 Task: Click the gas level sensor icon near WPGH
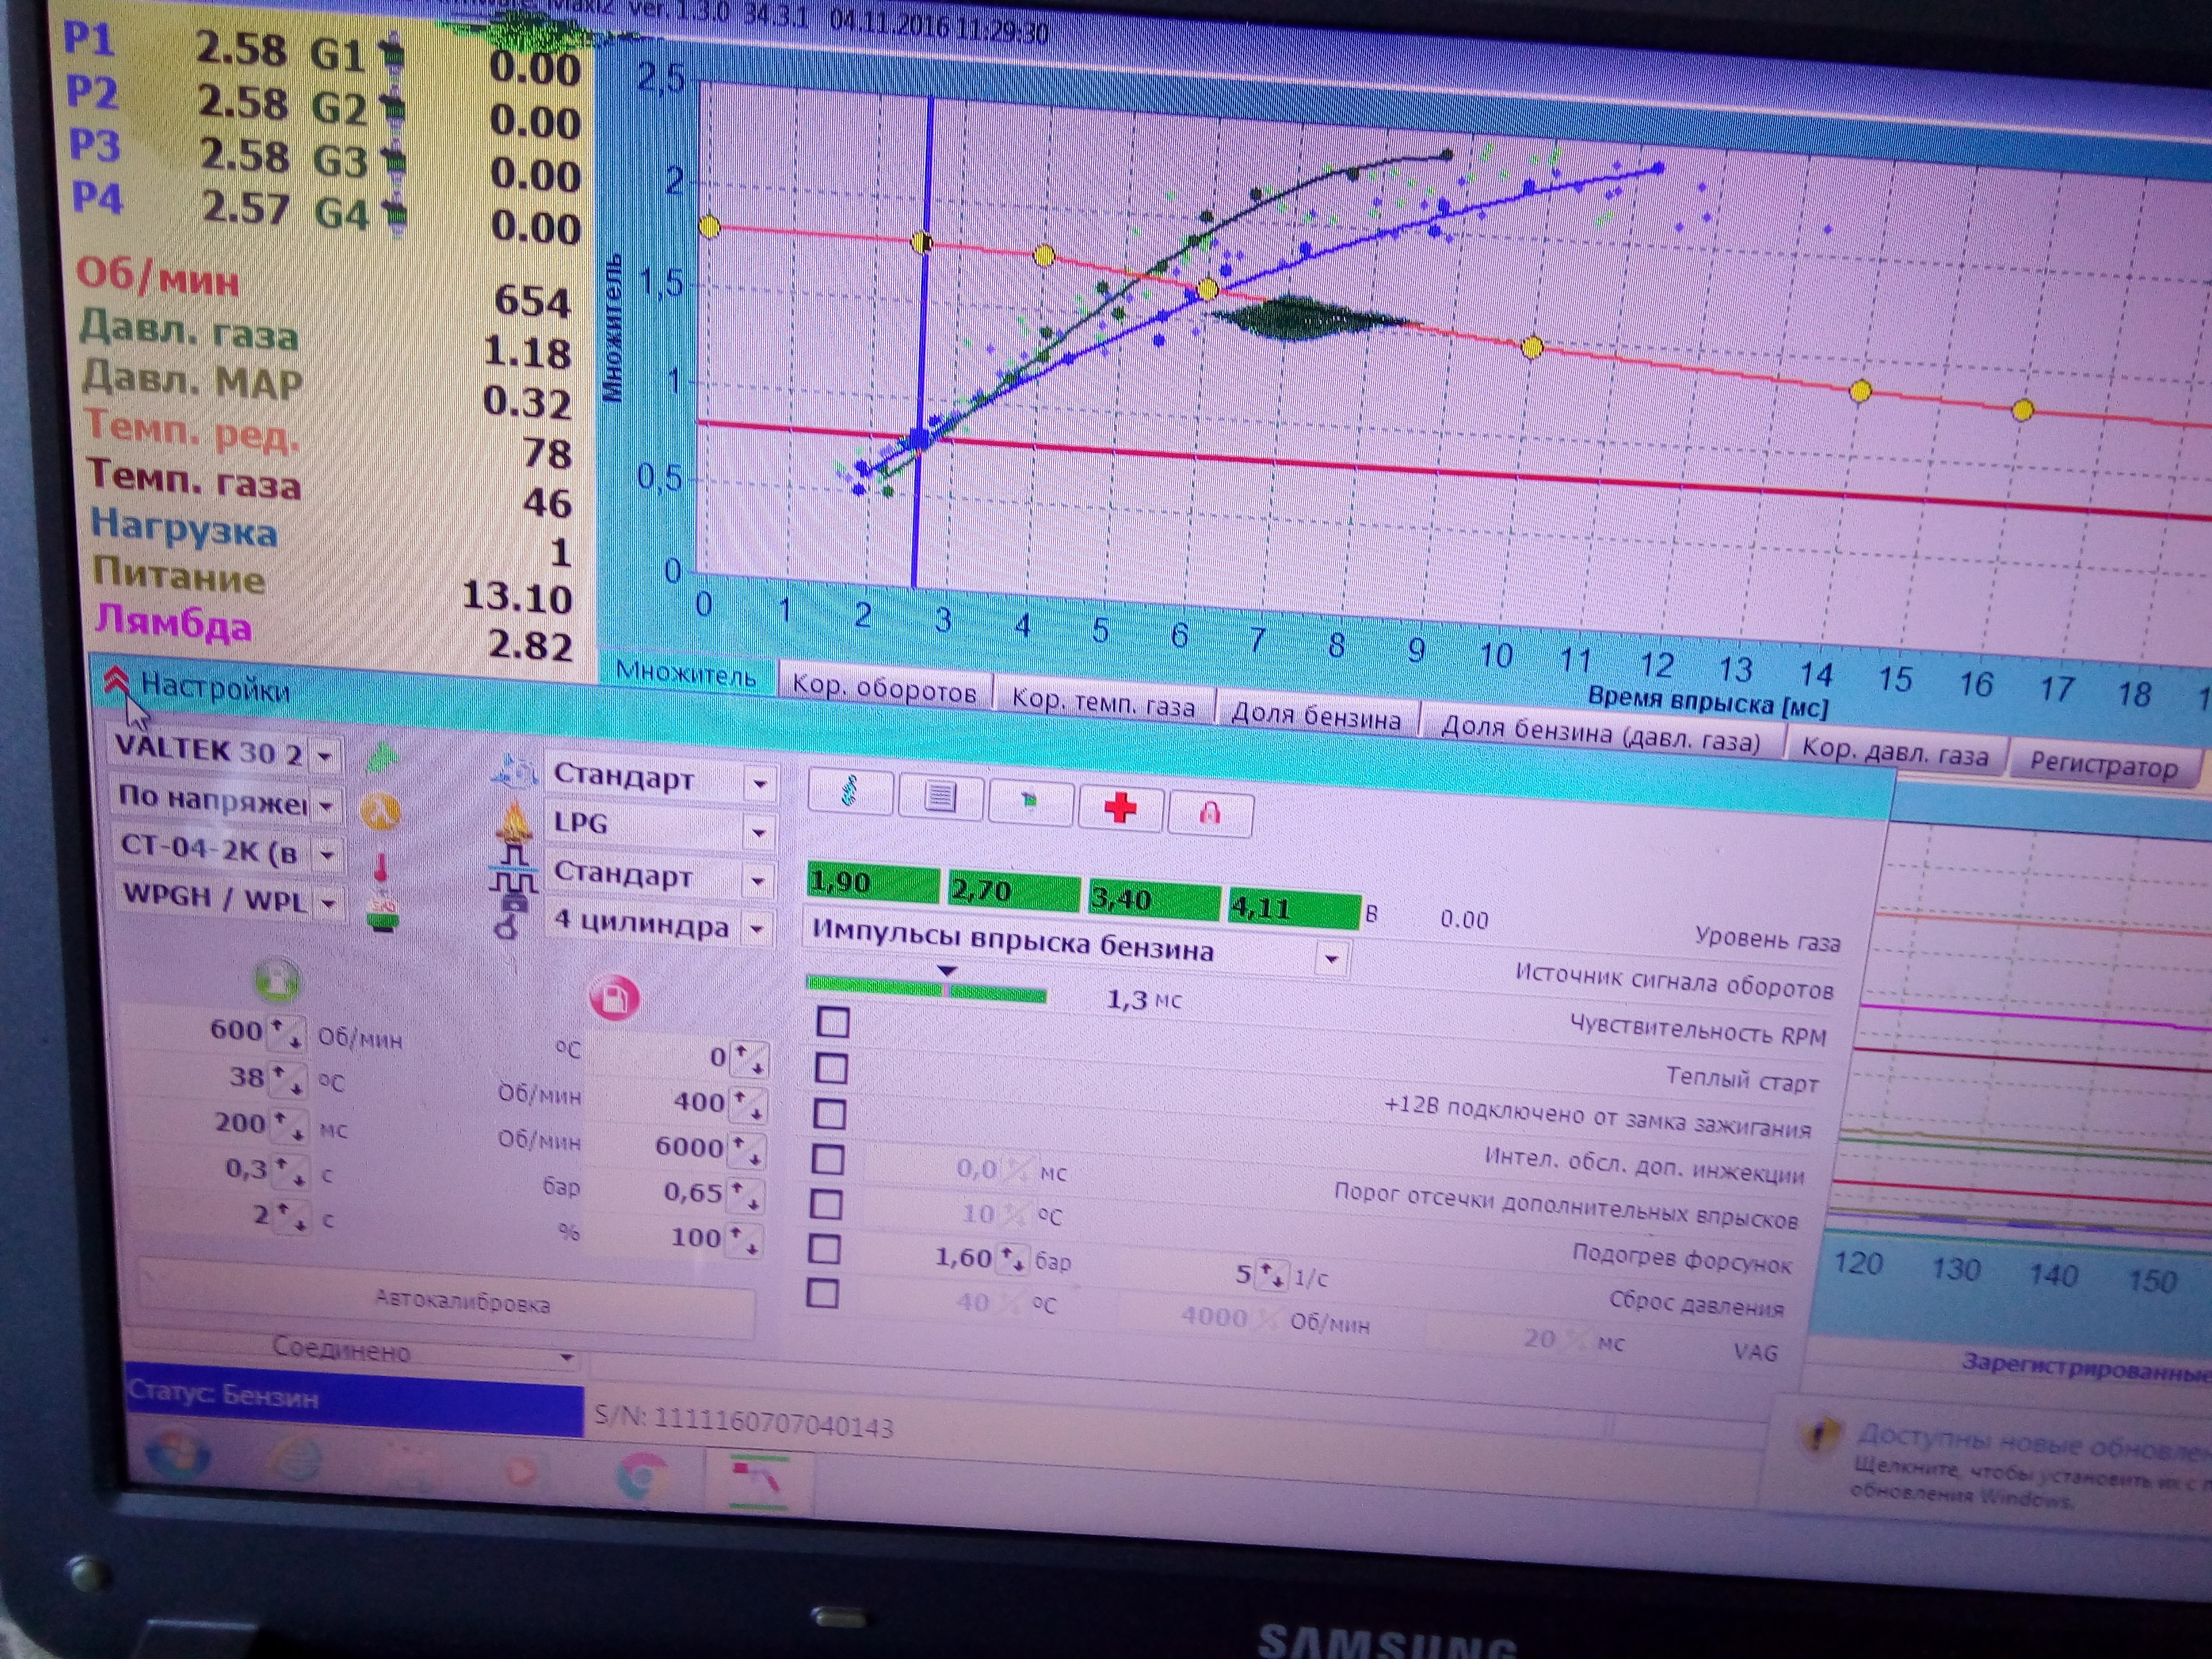click(x=383, y=914)
